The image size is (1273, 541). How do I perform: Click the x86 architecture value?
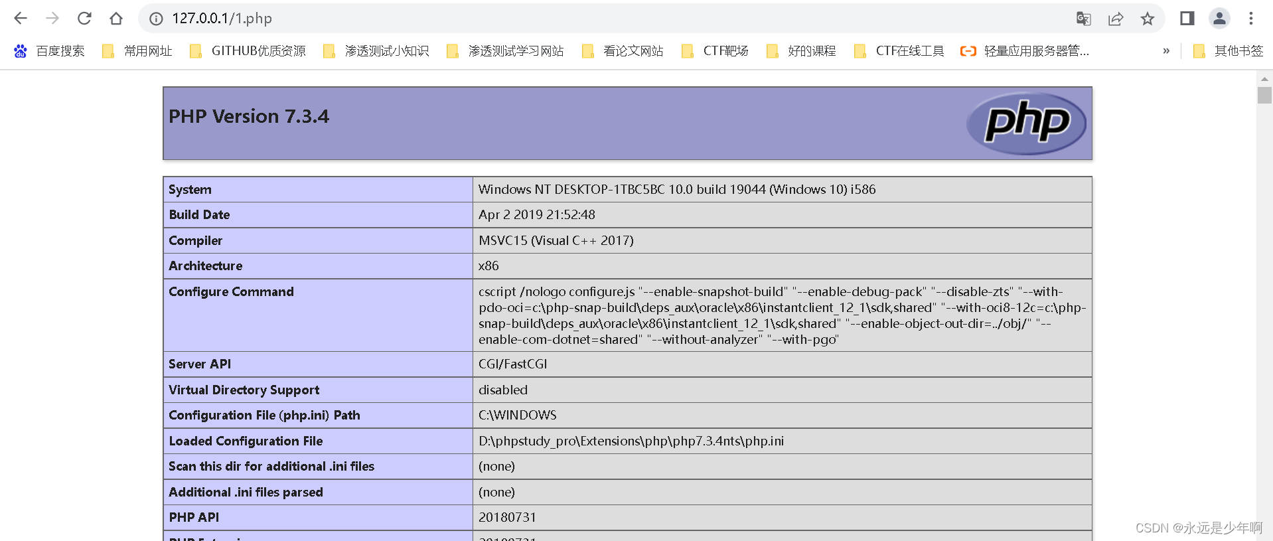tap(488, 266)
